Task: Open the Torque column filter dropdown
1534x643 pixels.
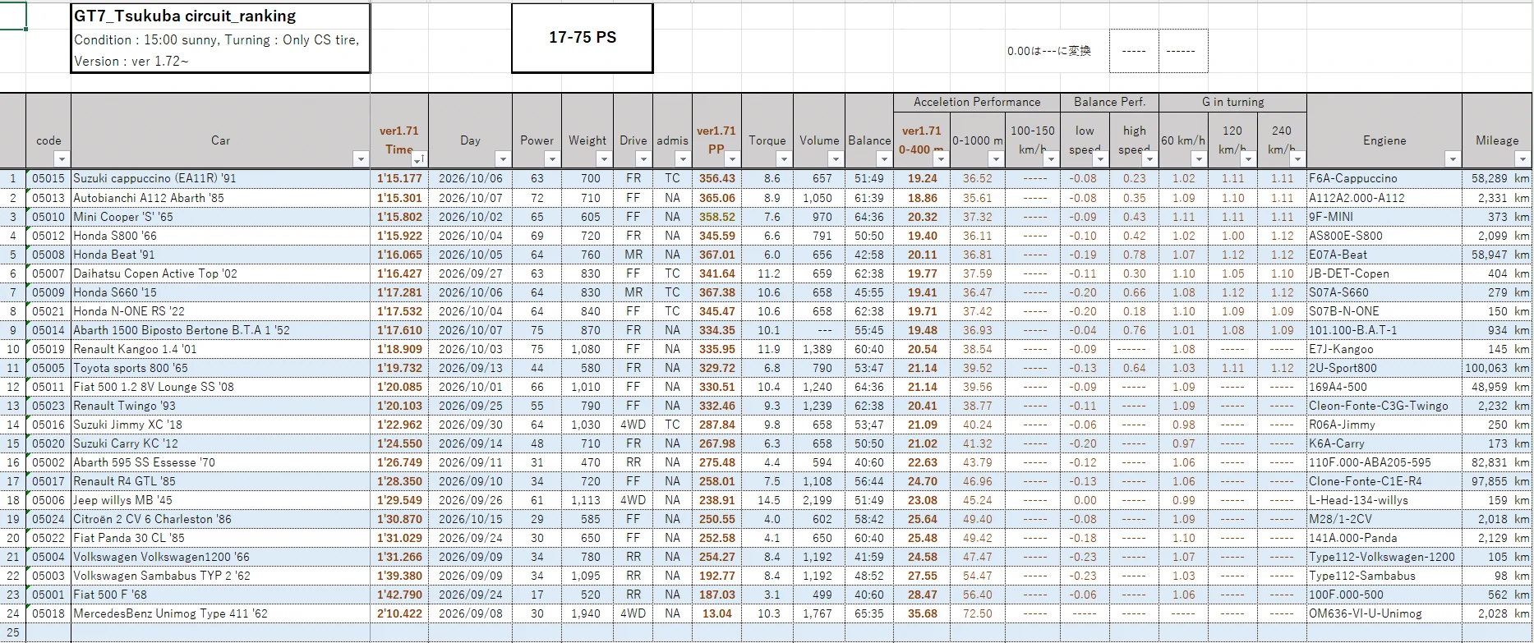Action: (x=784, y=158)
